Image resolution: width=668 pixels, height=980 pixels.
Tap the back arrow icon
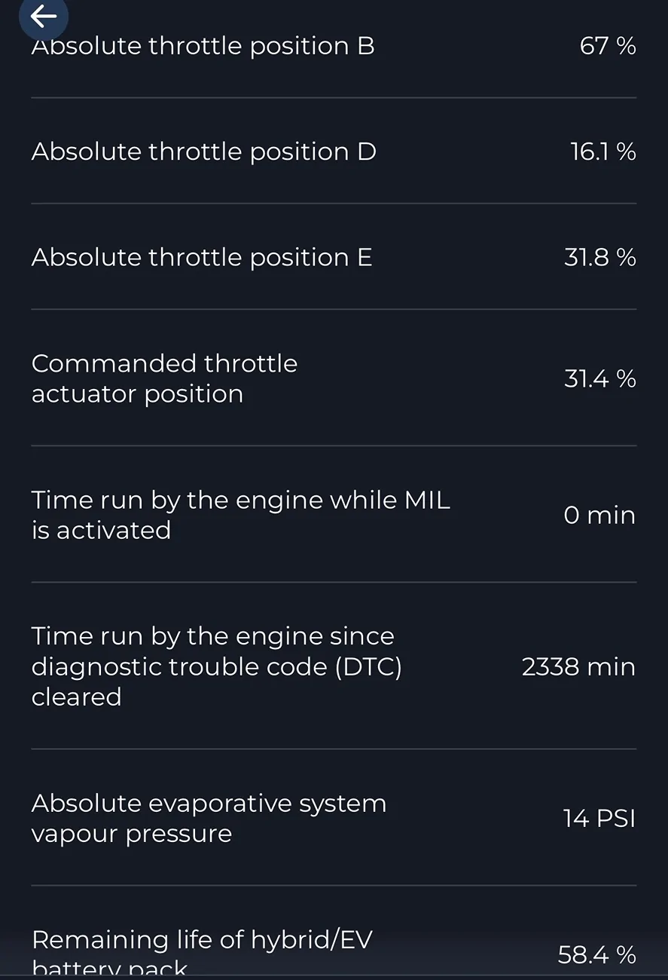pos(43,17)
